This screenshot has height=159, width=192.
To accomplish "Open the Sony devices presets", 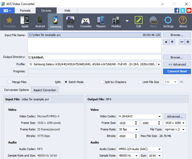I will click(x=70, y=22).
